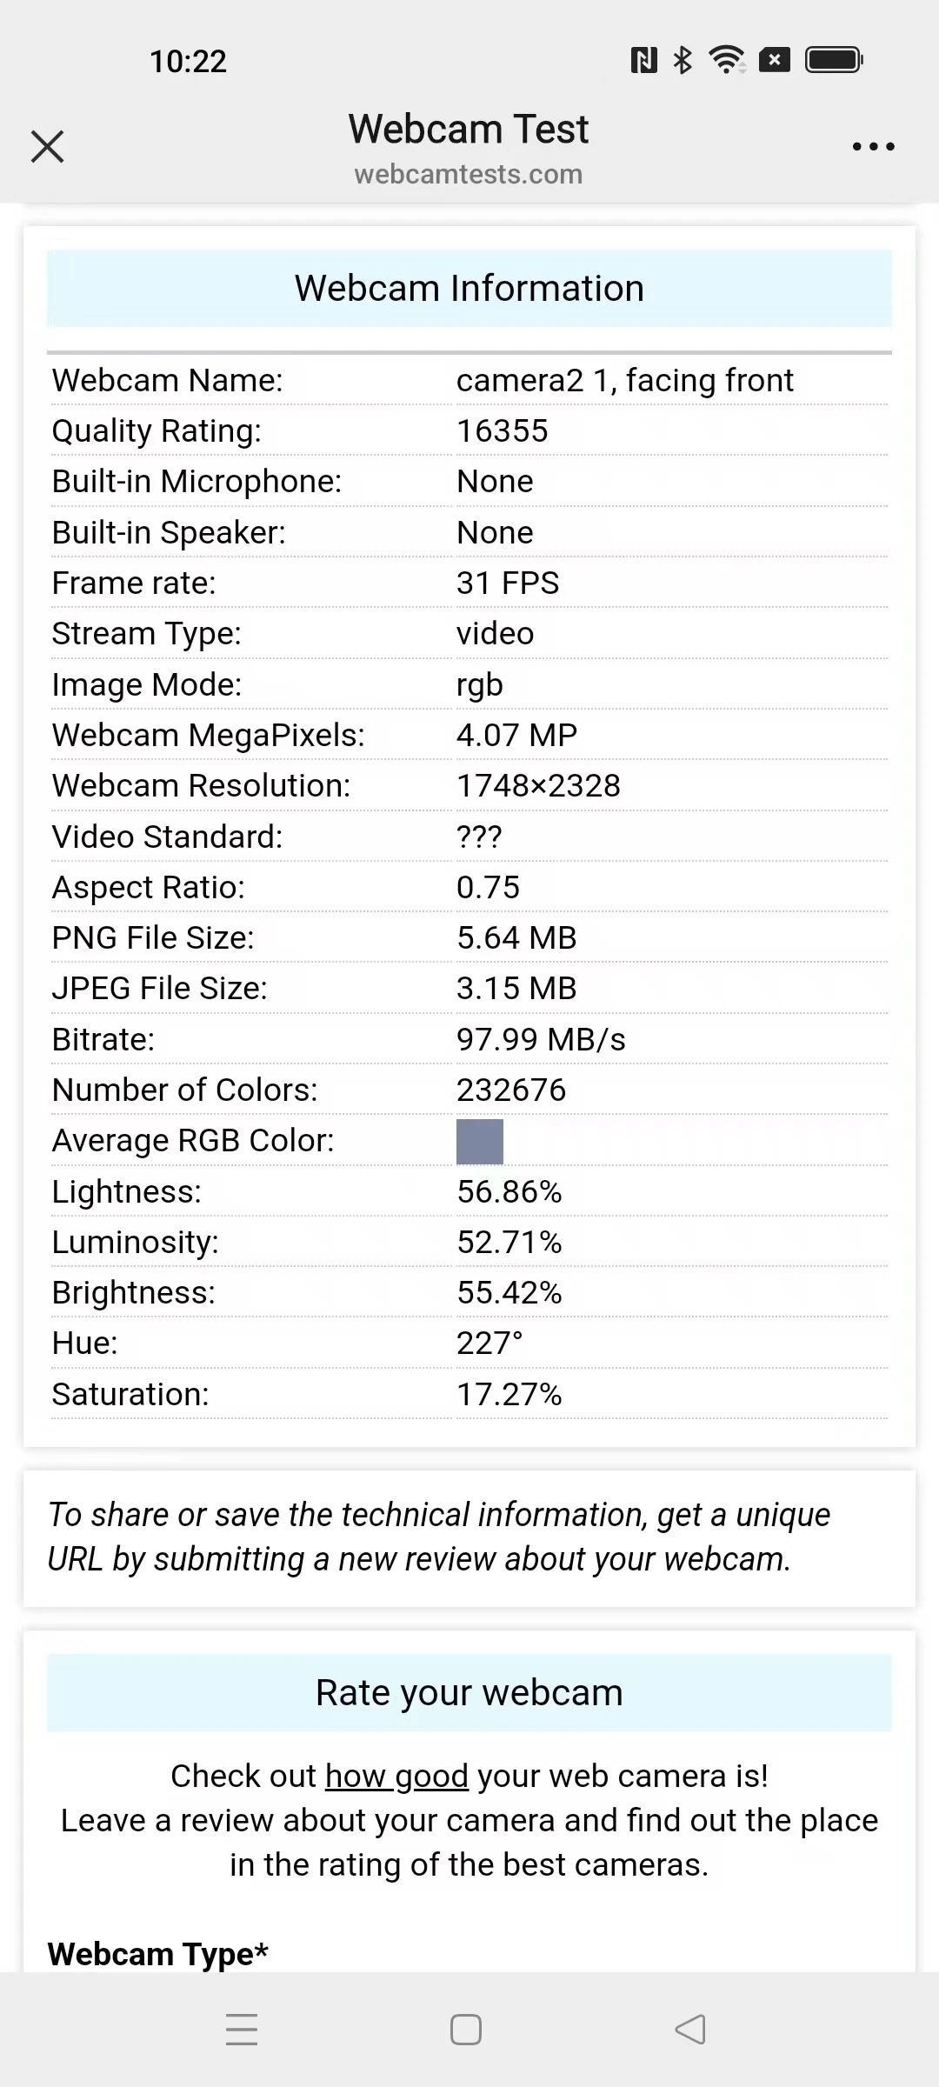
Task: Close the Webcam Test browser page
Action: (x=47, y=146)
